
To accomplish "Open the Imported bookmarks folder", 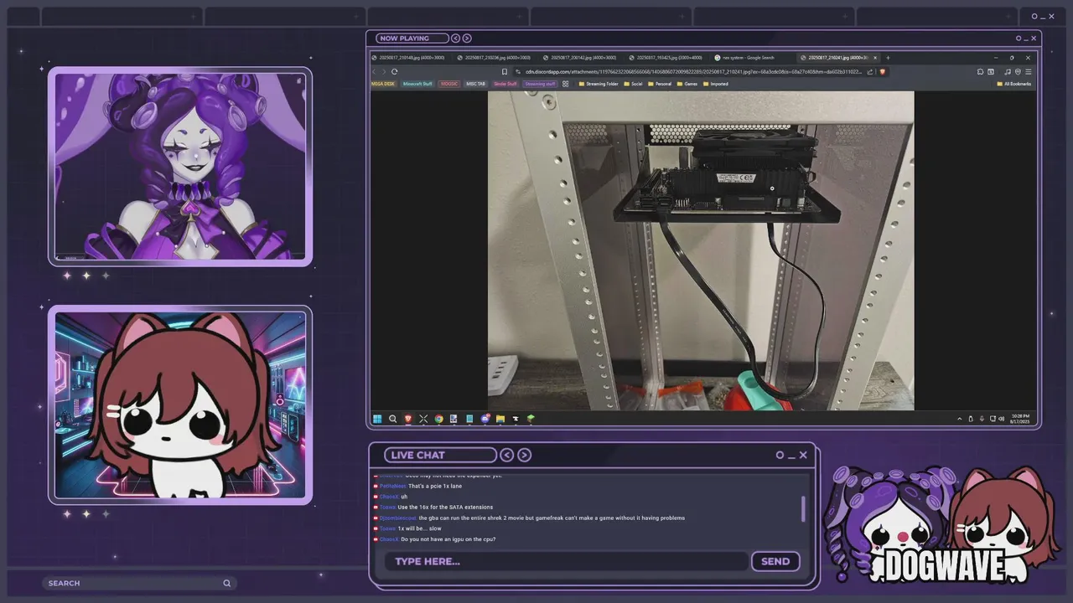I will click(x=716, y=84).
